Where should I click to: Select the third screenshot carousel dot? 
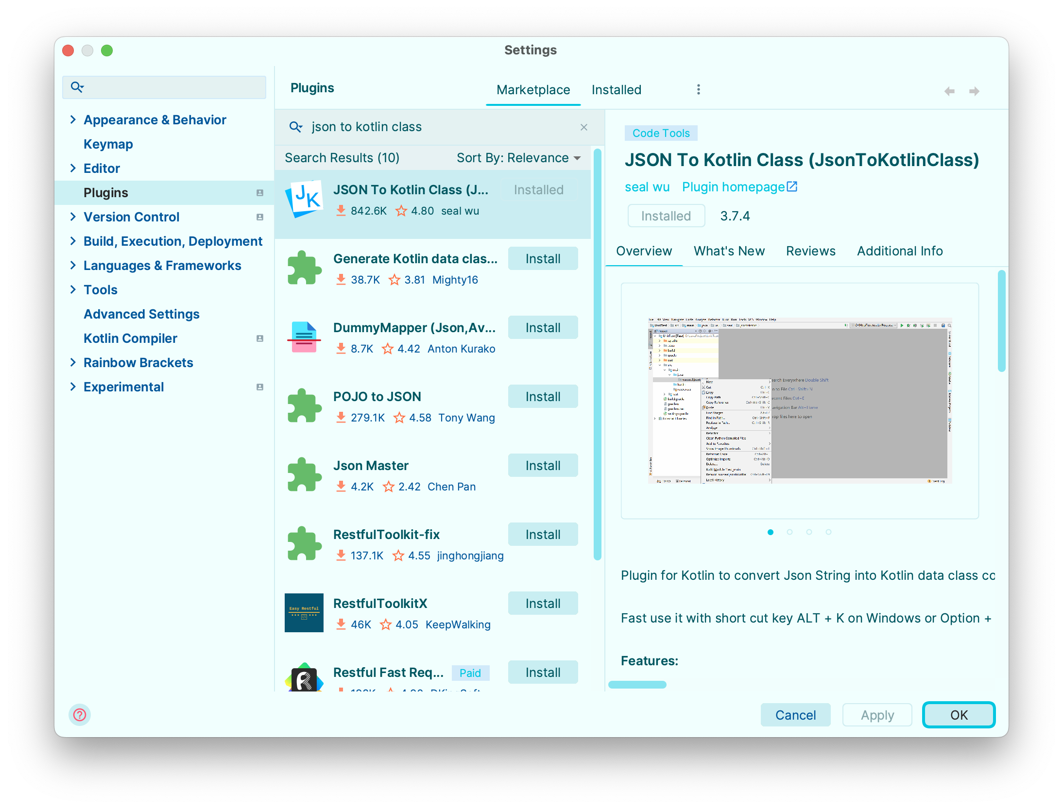(809, 532)
